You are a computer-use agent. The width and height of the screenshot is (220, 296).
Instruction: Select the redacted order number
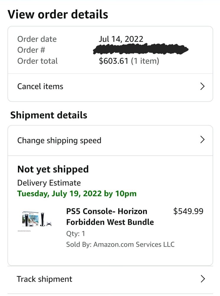click(x=141, y=49)
